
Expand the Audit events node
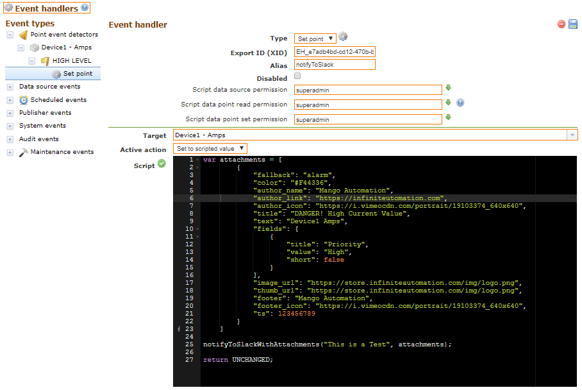point(10,139)
